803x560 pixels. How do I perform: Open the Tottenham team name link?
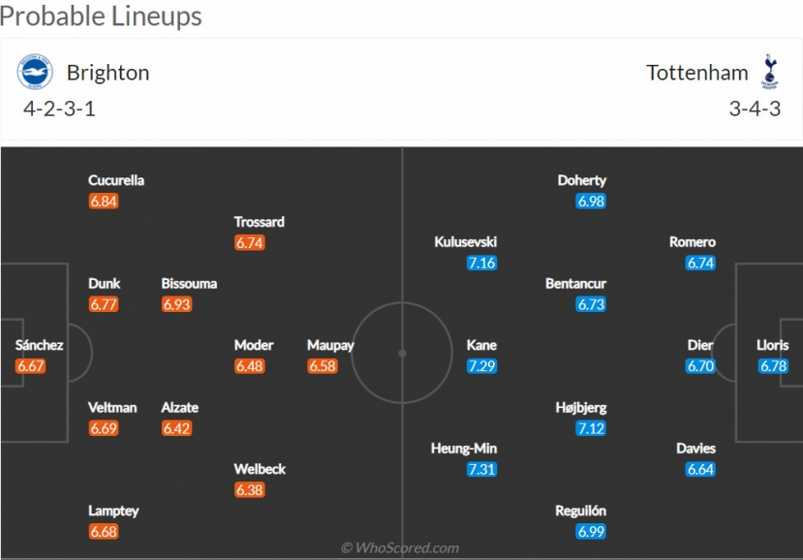coord(697,73)
